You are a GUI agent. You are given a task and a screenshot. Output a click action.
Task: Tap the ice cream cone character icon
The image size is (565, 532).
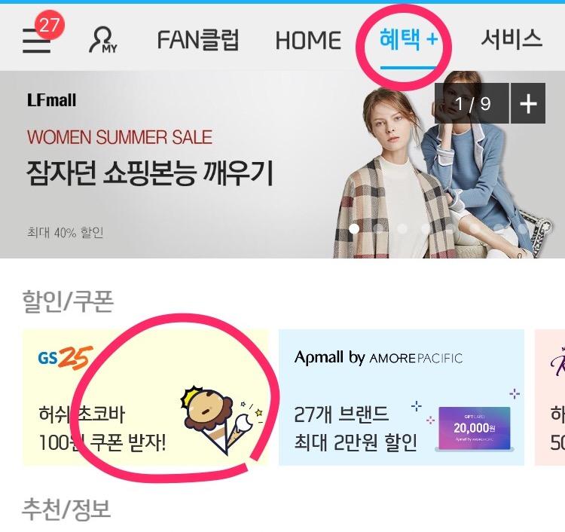click(222, 420)
